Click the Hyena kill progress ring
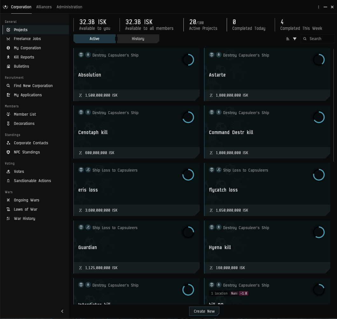 click(x=319, y=232)
